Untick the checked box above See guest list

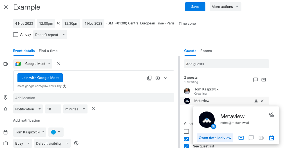pos(186,139)
